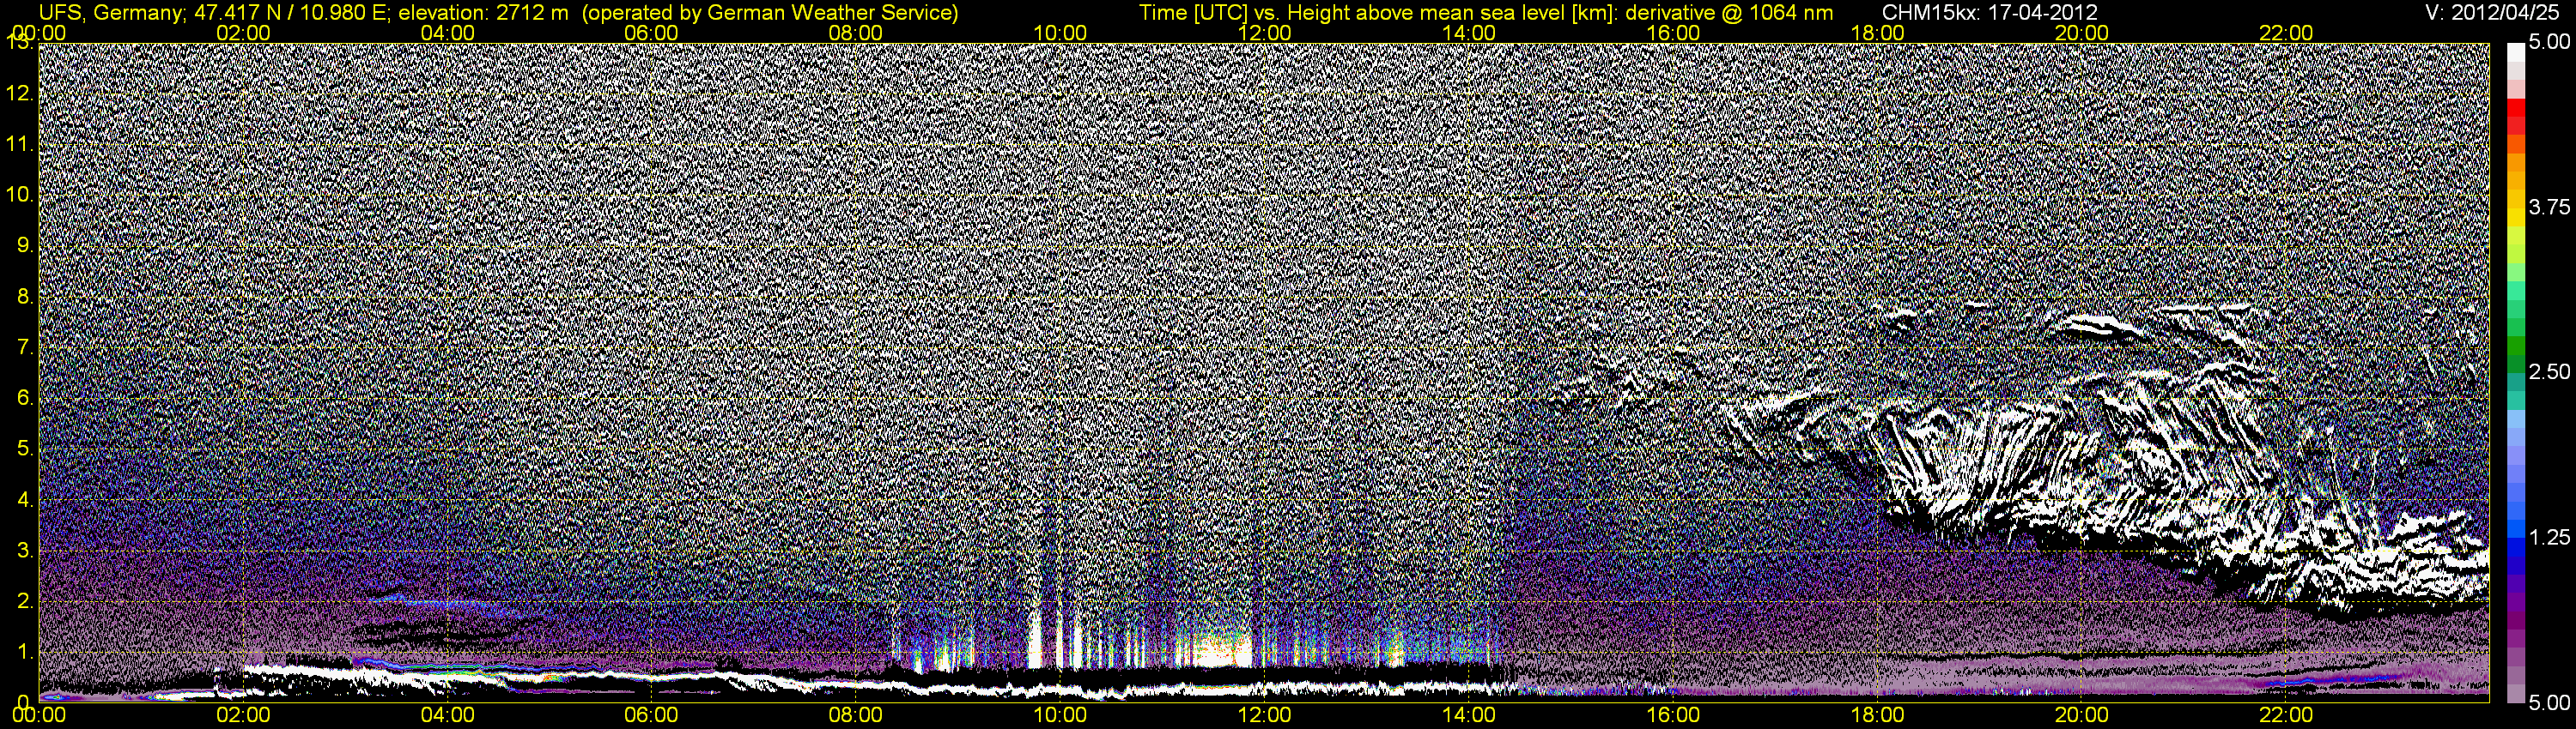The image size is (2576, 729).
Task: Click the '5.00' value atop the colorbar
Action: pyautogui.click(x=2550, y=42)
